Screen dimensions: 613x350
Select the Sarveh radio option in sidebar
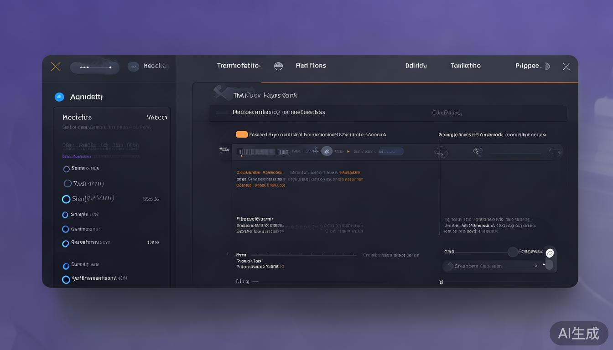click(x=66, y=243)
